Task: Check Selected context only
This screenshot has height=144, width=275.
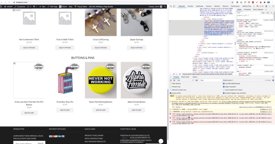Action: 170,90
